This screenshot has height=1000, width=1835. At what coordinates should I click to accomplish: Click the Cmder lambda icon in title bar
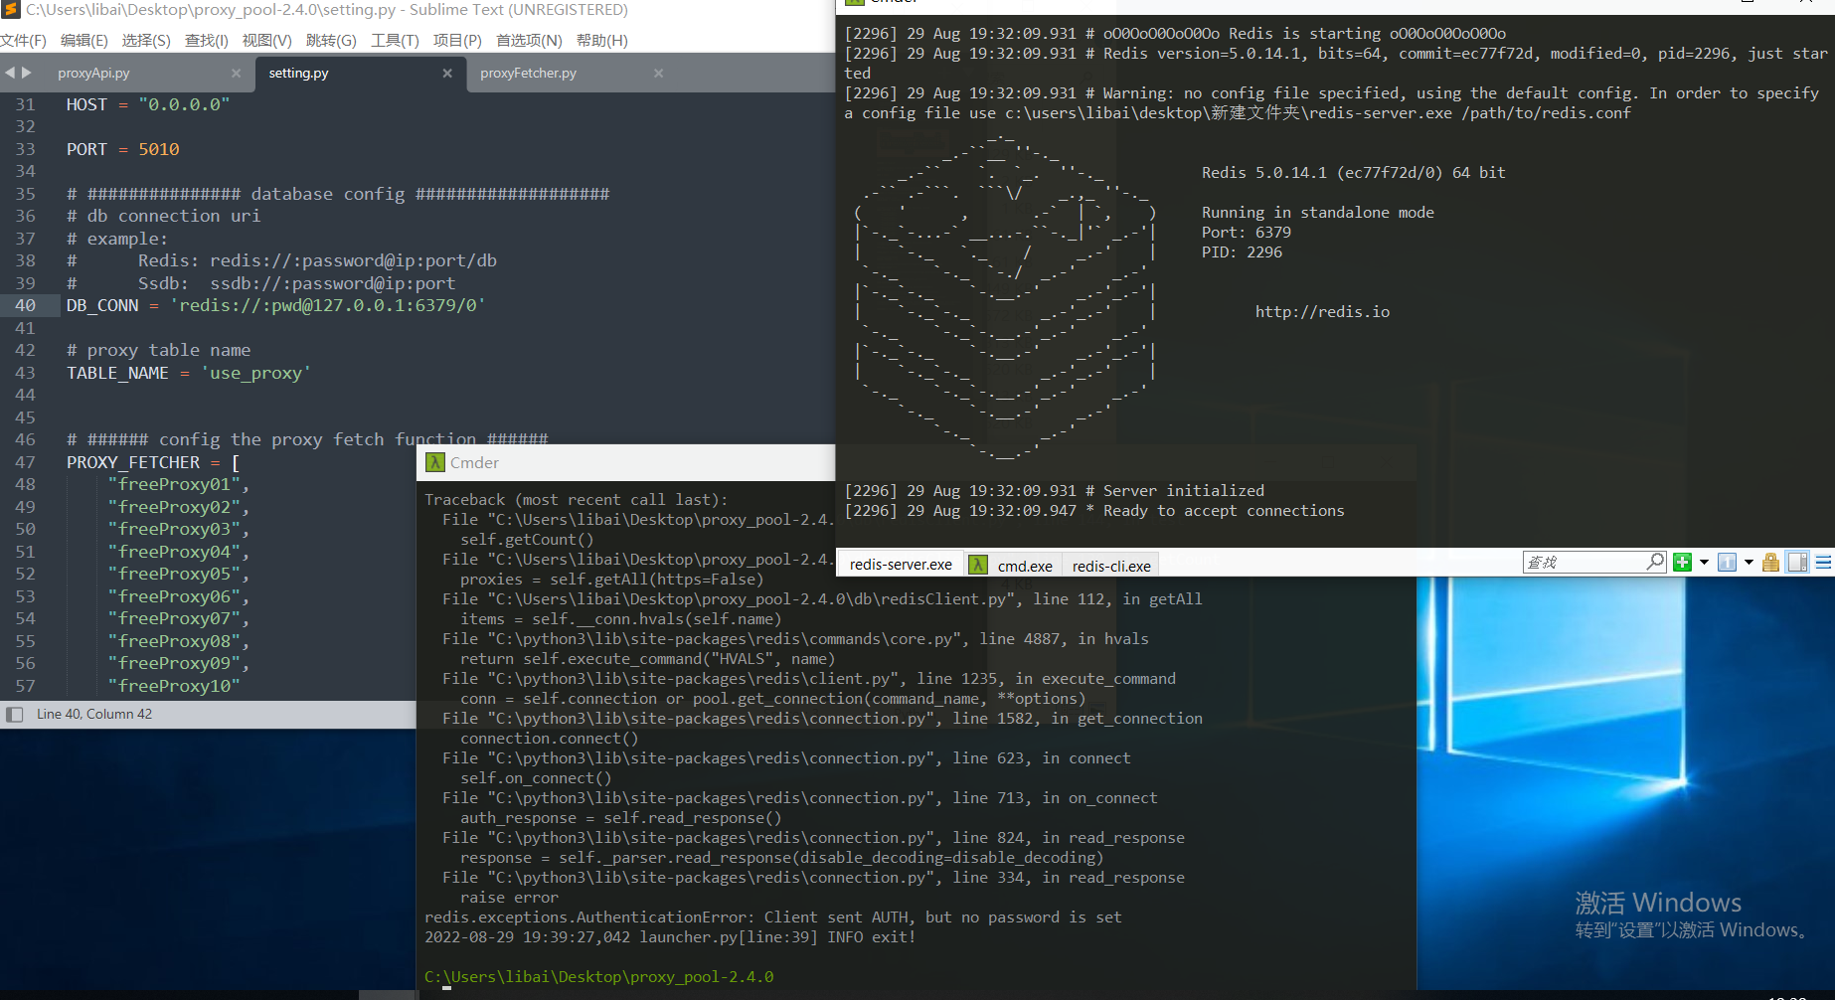435,462
